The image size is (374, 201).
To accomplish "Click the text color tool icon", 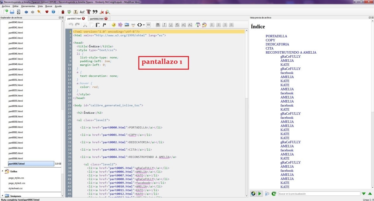I will tap(198, 25).
